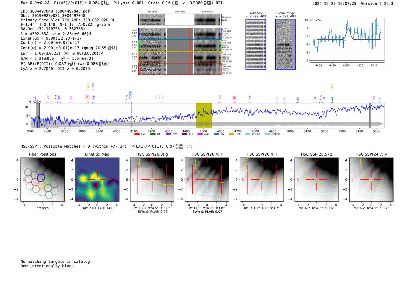Click the green dashed fiber circle

48,181
